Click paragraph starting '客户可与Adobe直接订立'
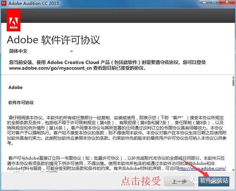The image size is (236, 191). (x=116, y=164)
